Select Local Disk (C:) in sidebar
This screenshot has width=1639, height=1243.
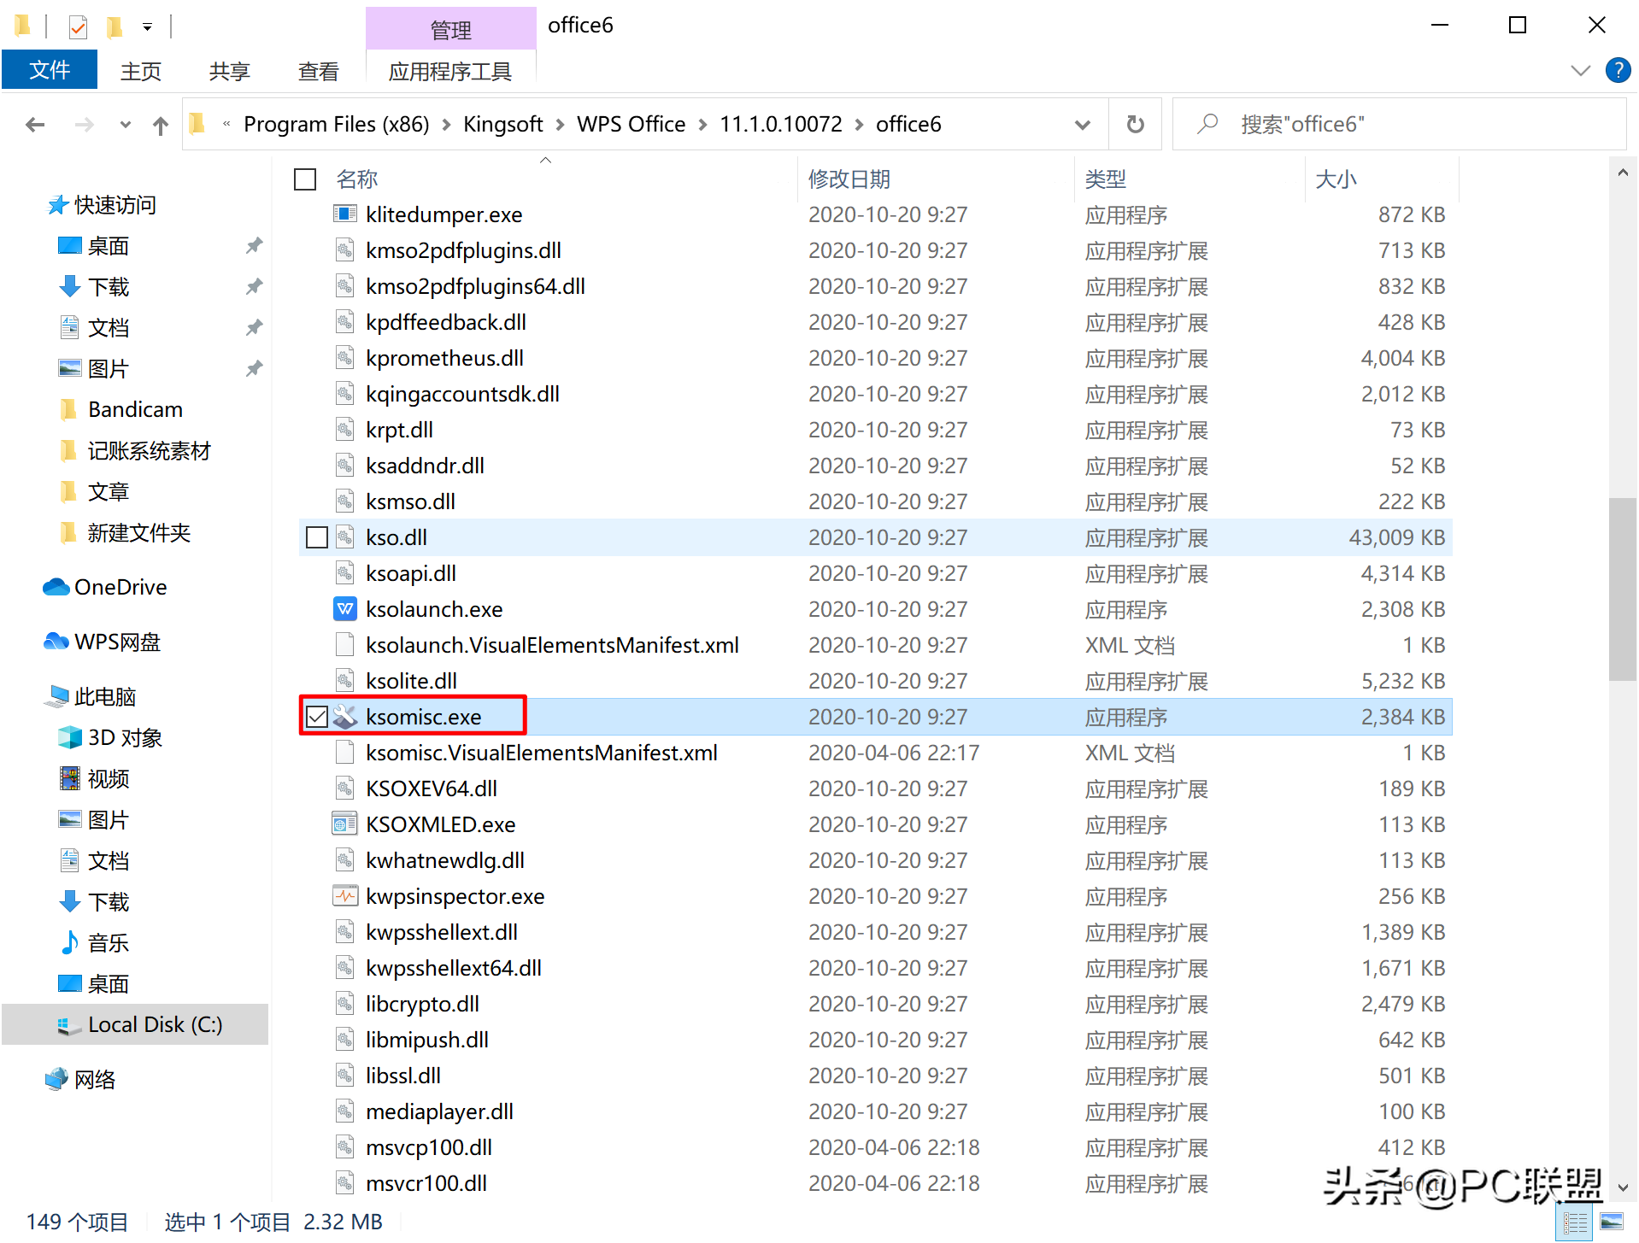pyautogui.click(x=135, y=1025)
